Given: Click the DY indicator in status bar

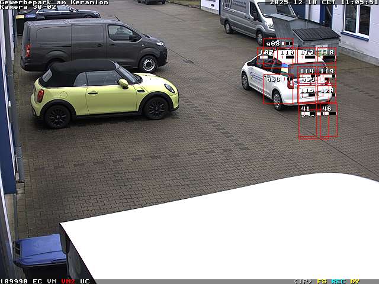Looking at the screenshot, I should coord(355,281).
